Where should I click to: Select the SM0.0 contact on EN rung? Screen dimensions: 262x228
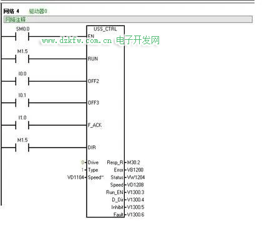click(22, 37)
